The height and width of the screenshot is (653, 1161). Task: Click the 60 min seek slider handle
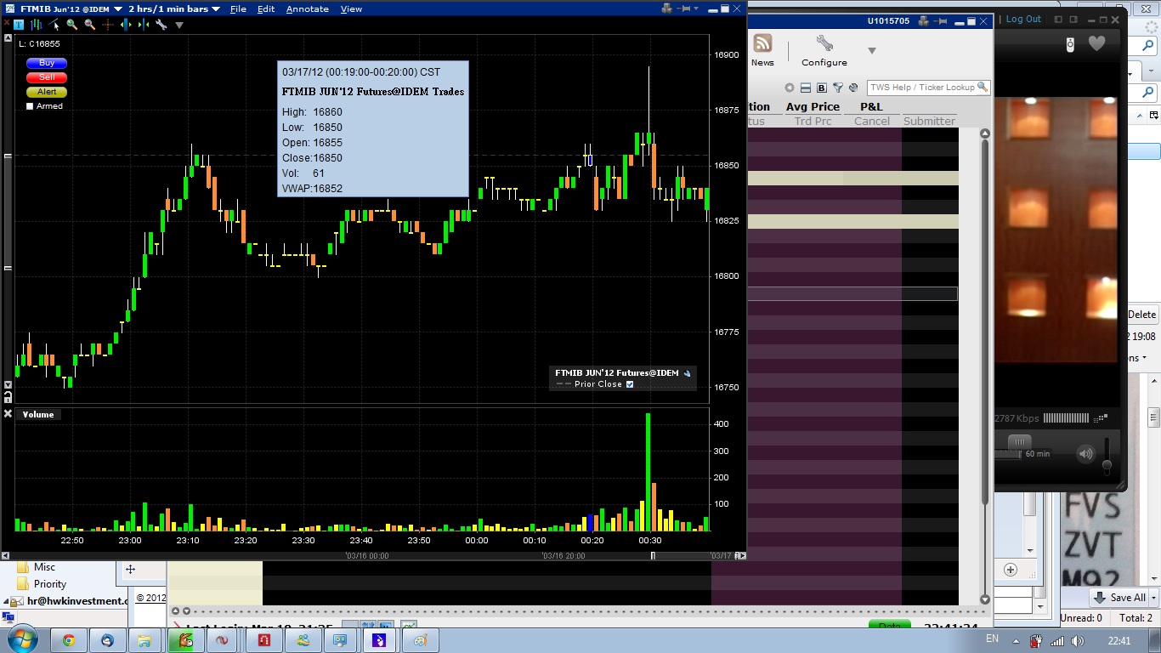[1019, 441]
